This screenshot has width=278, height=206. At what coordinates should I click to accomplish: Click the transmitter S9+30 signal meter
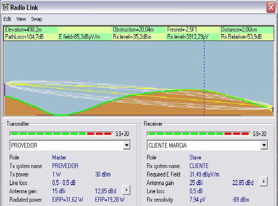[62, 133]
